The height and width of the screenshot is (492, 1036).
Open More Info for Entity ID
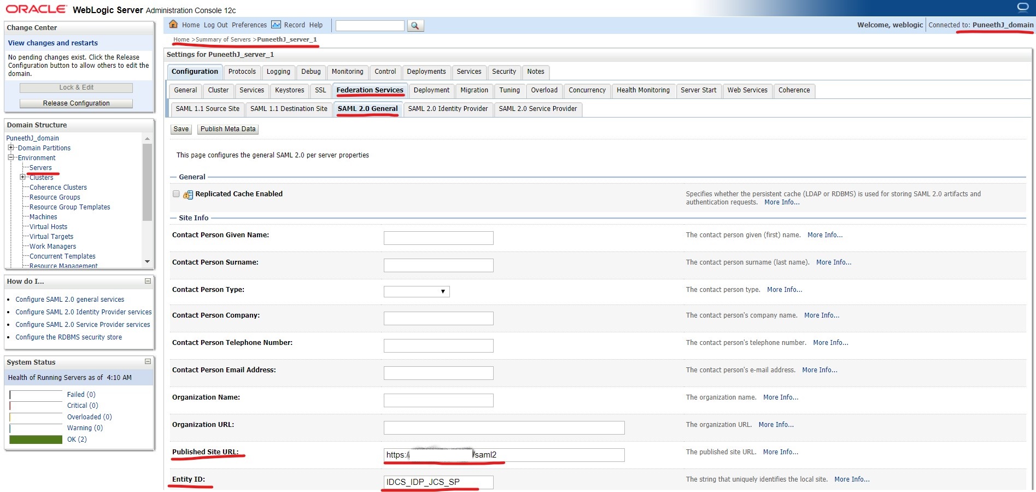click(x=852, y=479)
